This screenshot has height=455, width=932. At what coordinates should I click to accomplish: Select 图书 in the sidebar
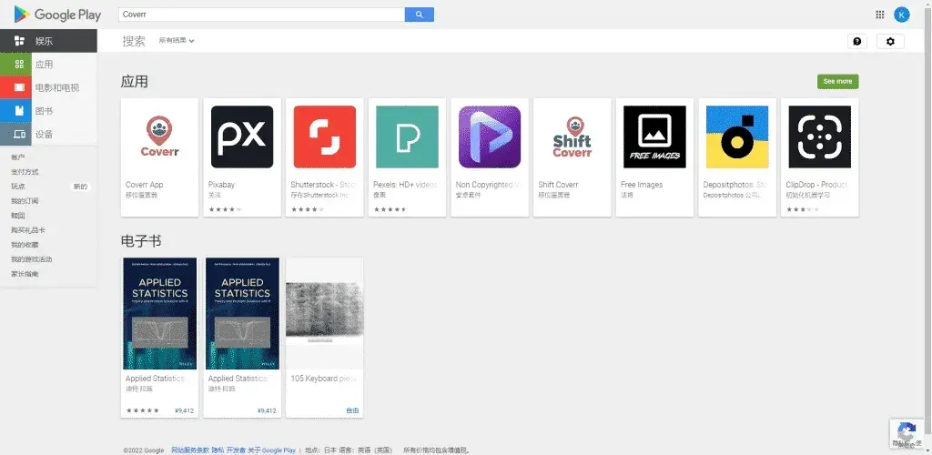coord(44,111)
